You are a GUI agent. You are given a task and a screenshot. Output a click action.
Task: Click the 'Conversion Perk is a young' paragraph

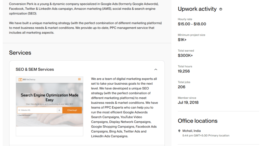click(84, 9)
